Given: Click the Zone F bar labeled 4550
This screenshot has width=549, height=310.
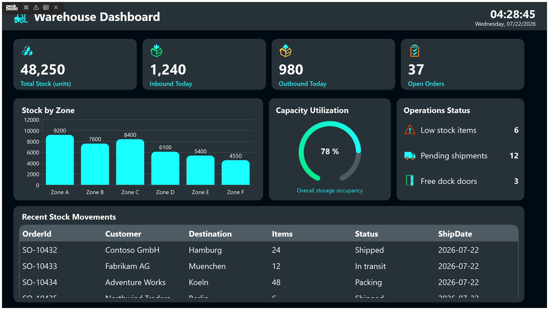Looking at the screenshot, I should (x=236, y=172).
